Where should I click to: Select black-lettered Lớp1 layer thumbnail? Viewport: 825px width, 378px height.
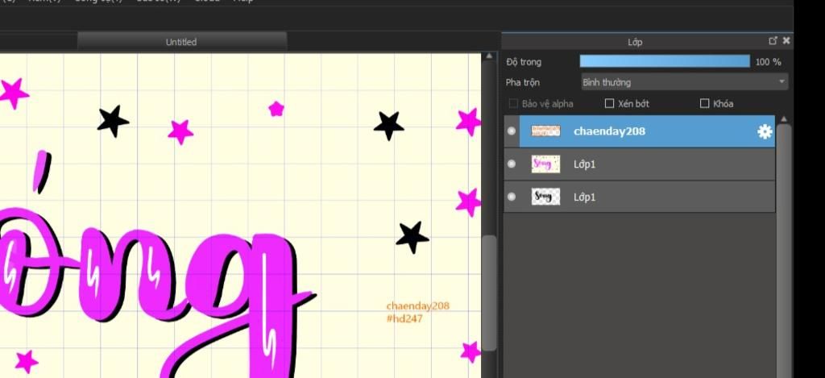545,197
